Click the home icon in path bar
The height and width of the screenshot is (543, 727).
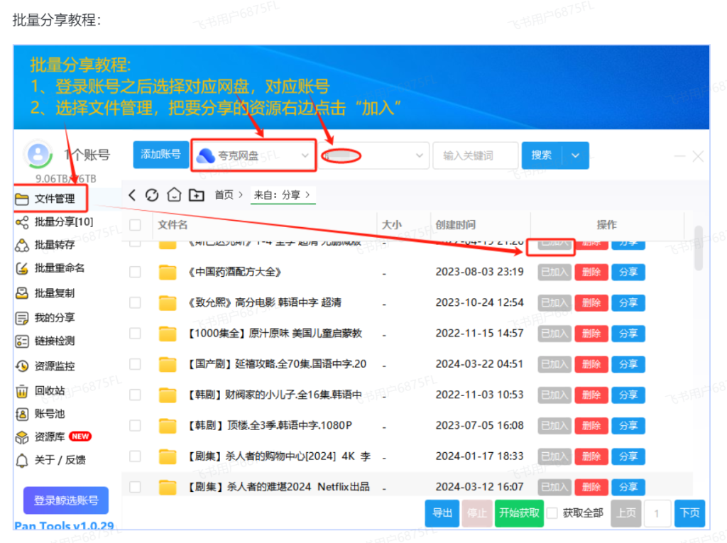(174, 194)
